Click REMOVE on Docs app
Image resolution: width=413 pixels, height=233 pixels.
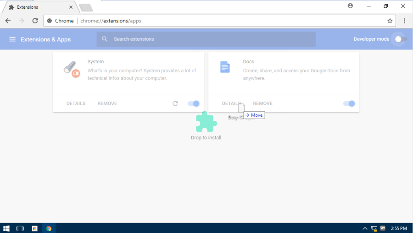(x=262, y=103)
